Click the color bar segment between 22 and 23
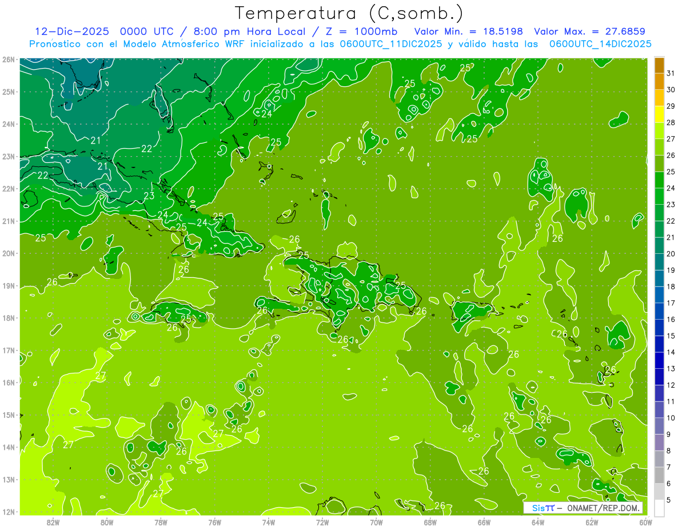Image resolution: width=686 pixels, height=530 pixels. 659,213
